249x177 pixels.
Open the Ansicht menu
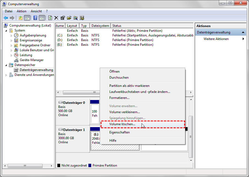[x=36, y=11]
